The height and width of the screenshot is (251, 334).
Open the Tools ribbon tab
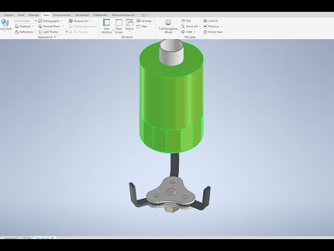coord(21,15)
